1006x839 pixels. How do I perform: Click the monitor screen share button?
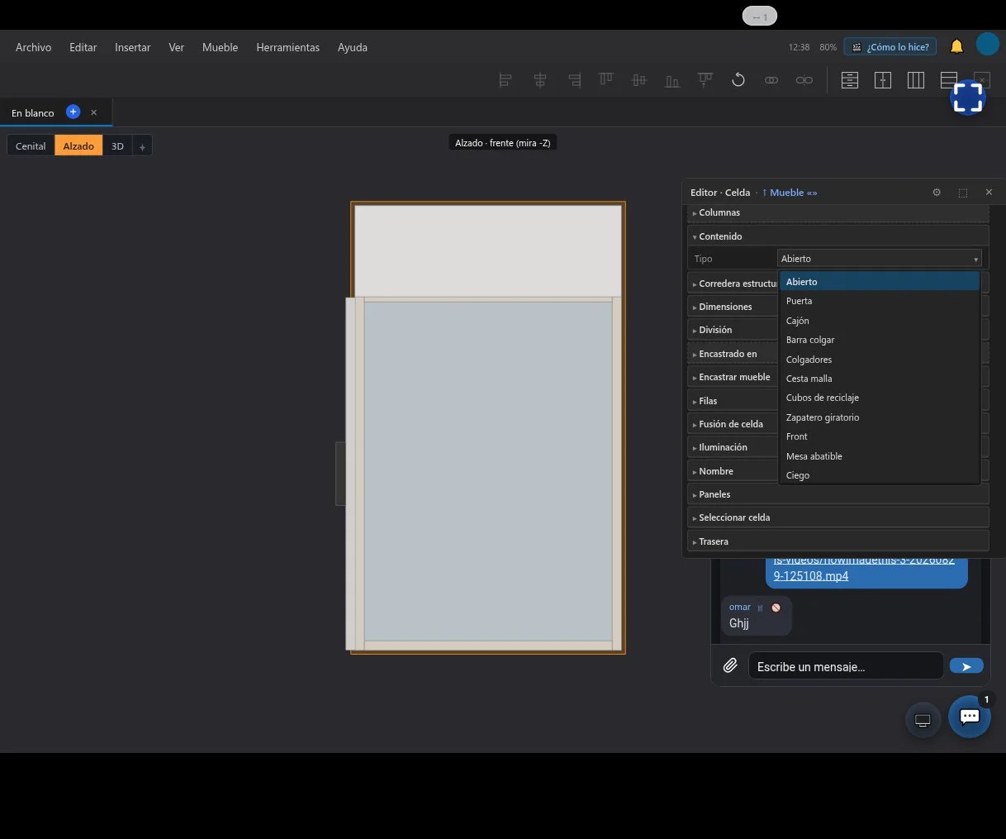(x=923, y=720)
